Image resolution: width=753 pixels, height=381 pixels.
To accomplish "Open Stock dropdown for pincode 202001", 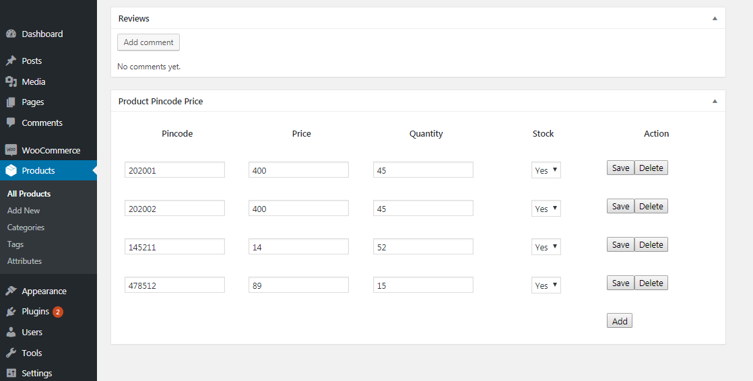I will (546, 170).
